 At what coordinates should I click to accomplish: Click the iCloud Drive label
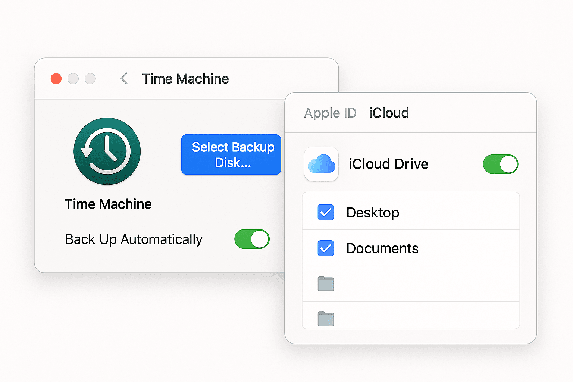(x=389, y=164)
